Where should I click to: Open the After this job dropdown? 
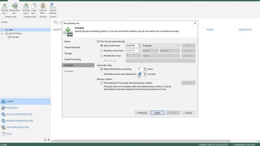[160, 60]
